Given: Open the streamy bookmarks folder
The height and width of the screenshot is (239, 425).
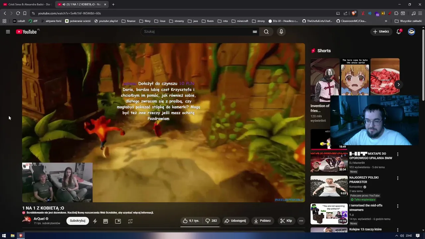Looking at the screenshot, I should (176, 21).
